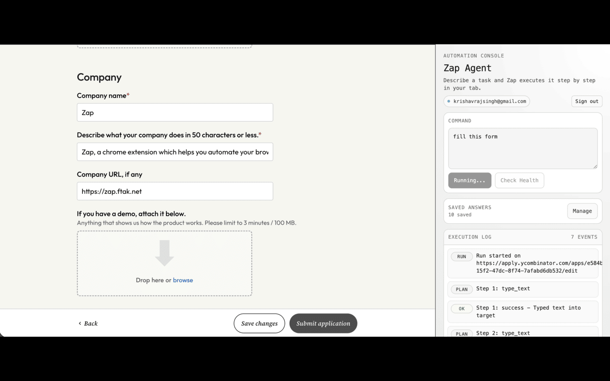Sign out of Zap Agent
Viewport: 610px width, 381px height.
pos(587,101)
